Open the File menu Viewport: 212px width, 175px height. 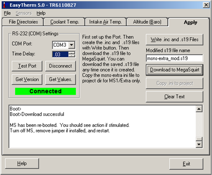pyautogui.click(x=7, y=13)
